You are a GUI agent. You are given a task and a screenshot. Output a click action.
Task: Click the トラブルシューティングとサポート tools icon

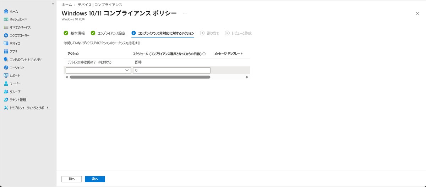[x=6, y=108]
